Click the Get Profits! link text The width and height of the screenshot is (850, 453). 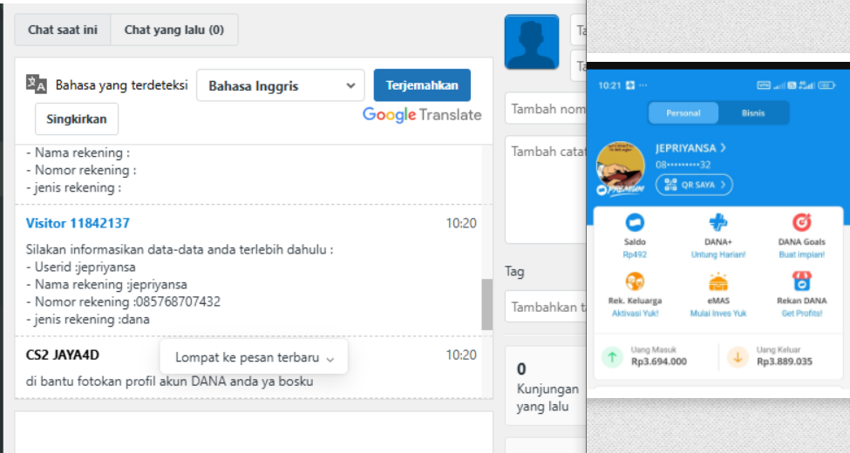click(801, 314)
